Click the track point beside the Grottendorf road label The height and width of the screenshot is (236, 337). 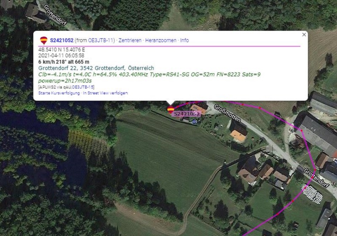[x=315, y=170]
